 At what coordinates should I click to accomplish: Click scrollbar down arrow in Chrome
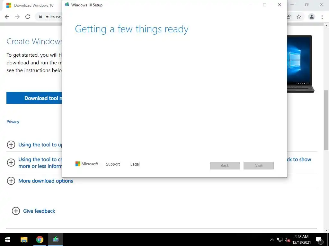point(326,230)
